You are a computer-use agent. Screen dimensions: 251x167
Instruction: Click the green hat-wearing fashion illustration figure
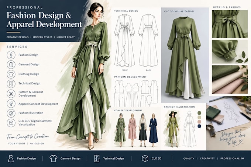[173, 129]
